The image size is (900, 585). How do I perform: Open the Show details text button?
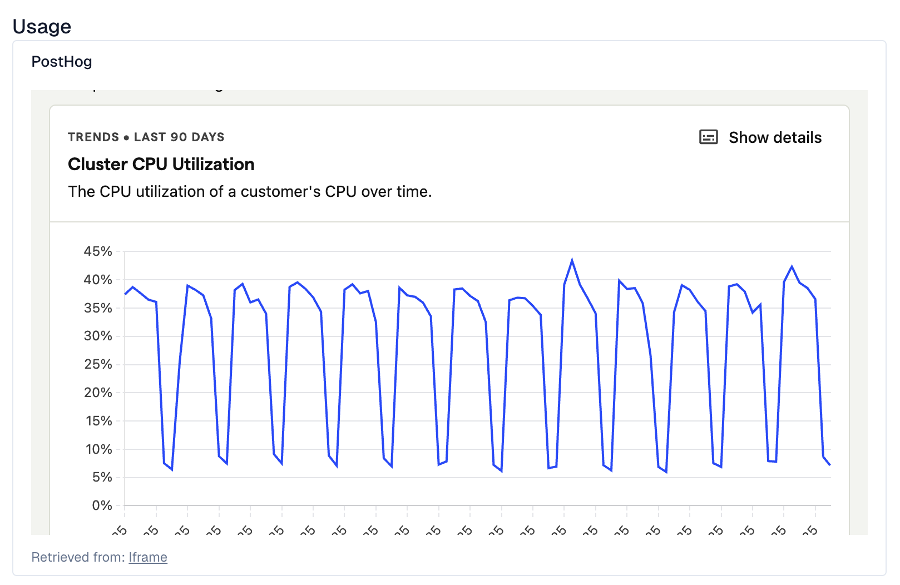pyautogui.click(x=775, y=137)
